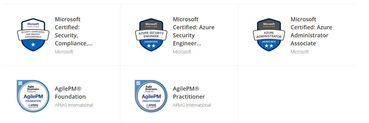Click the APMG logo inside the Foundation badge

click(33, 106)
